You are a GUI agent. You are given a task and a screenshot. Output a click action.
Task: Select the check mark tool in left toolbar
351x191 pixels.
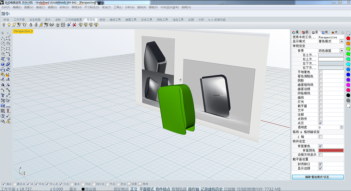click(8, 116)
